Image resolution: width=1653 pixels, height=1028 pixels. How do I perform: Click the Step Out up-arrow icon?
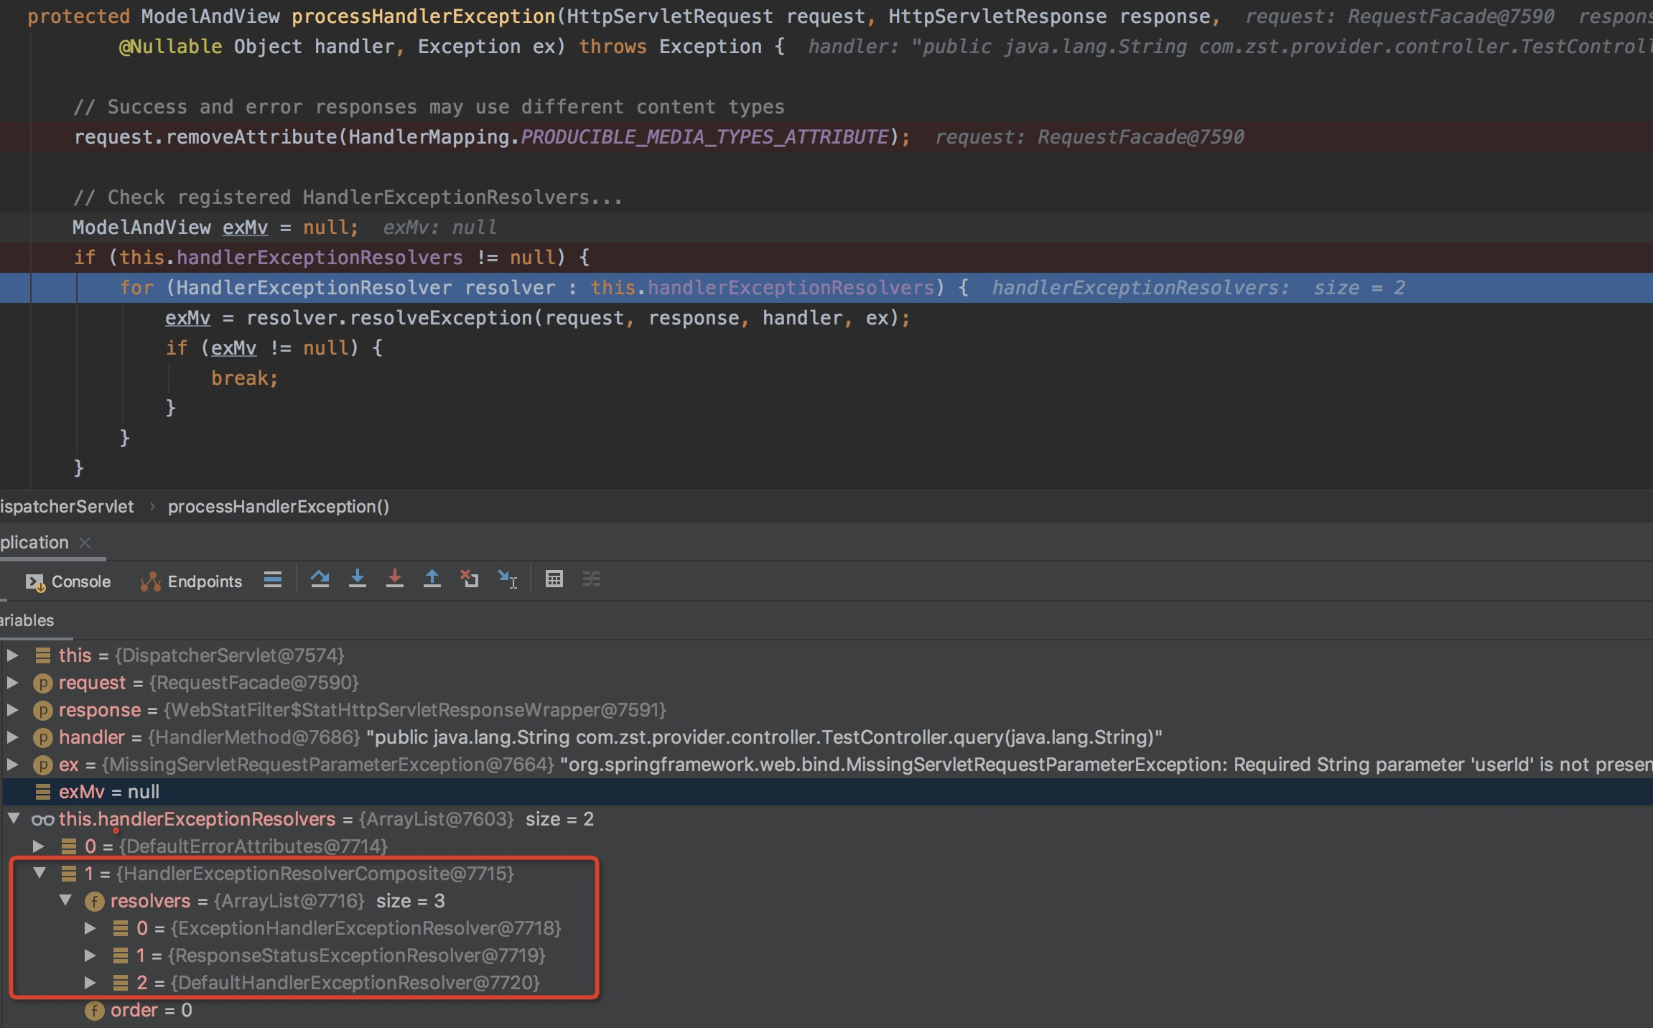click(432, 579)
